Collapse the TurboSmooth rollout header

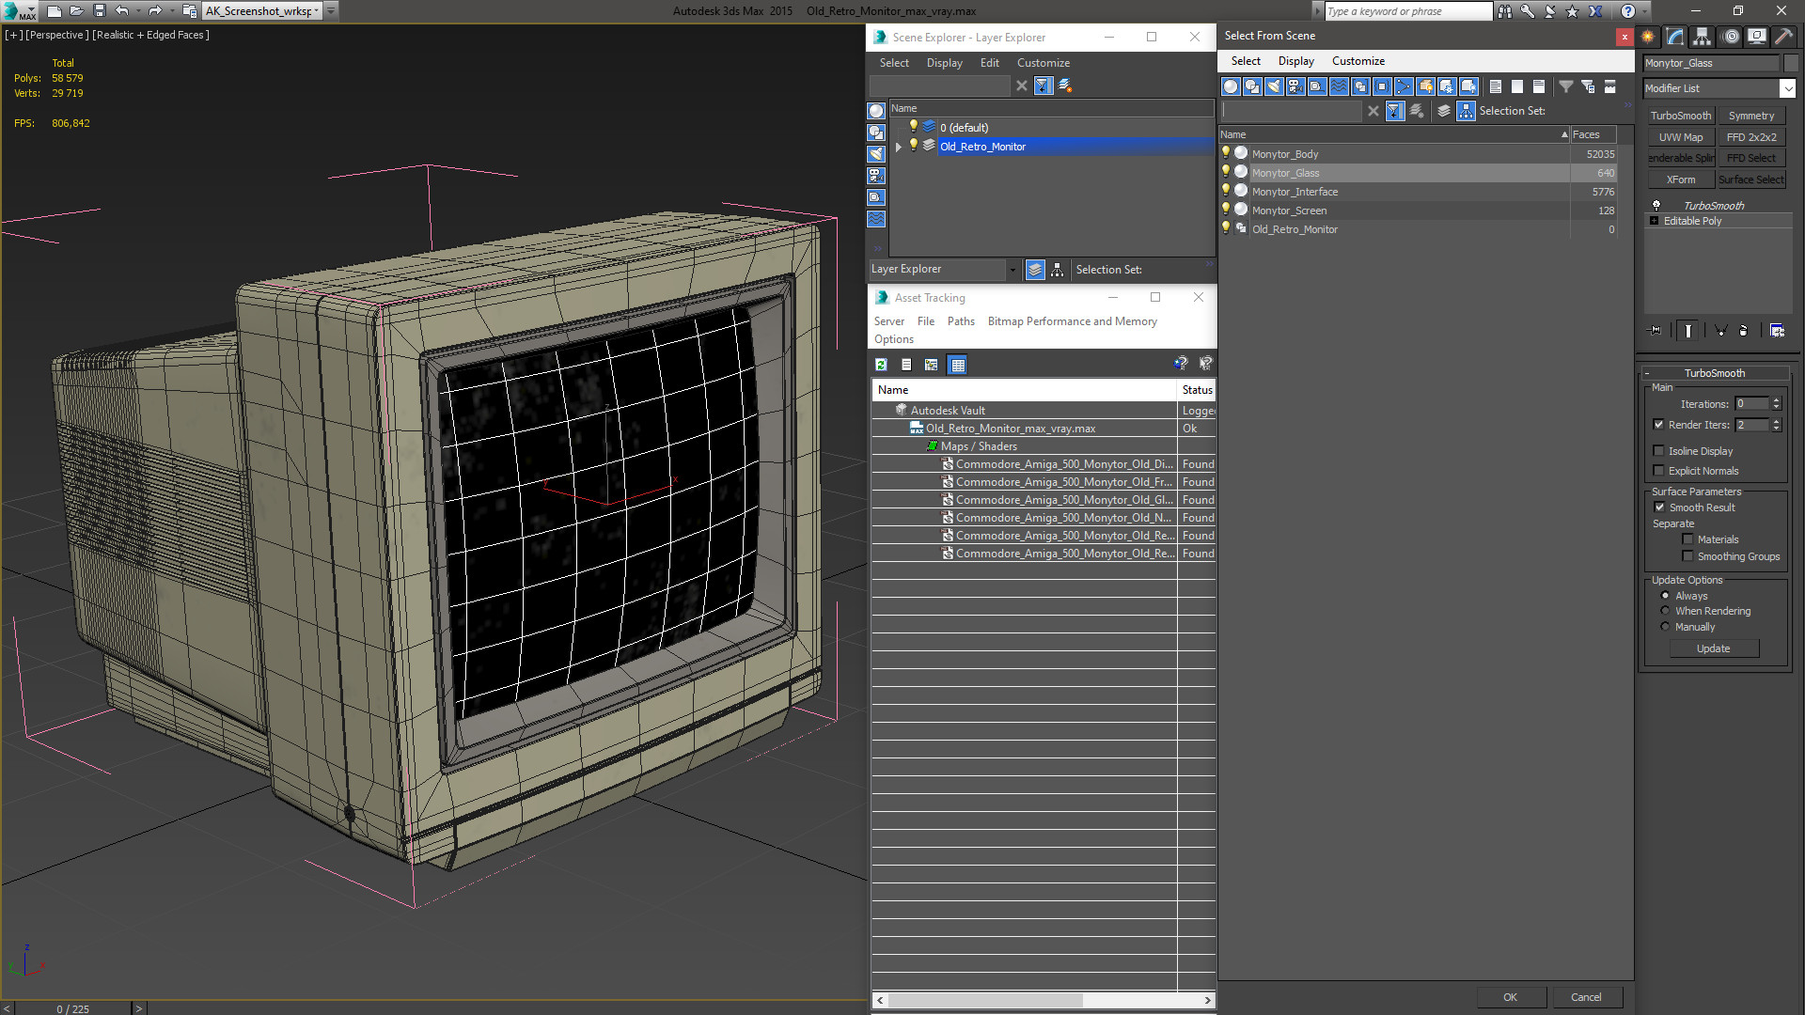pyautogui.click(x=1715, y=373)
